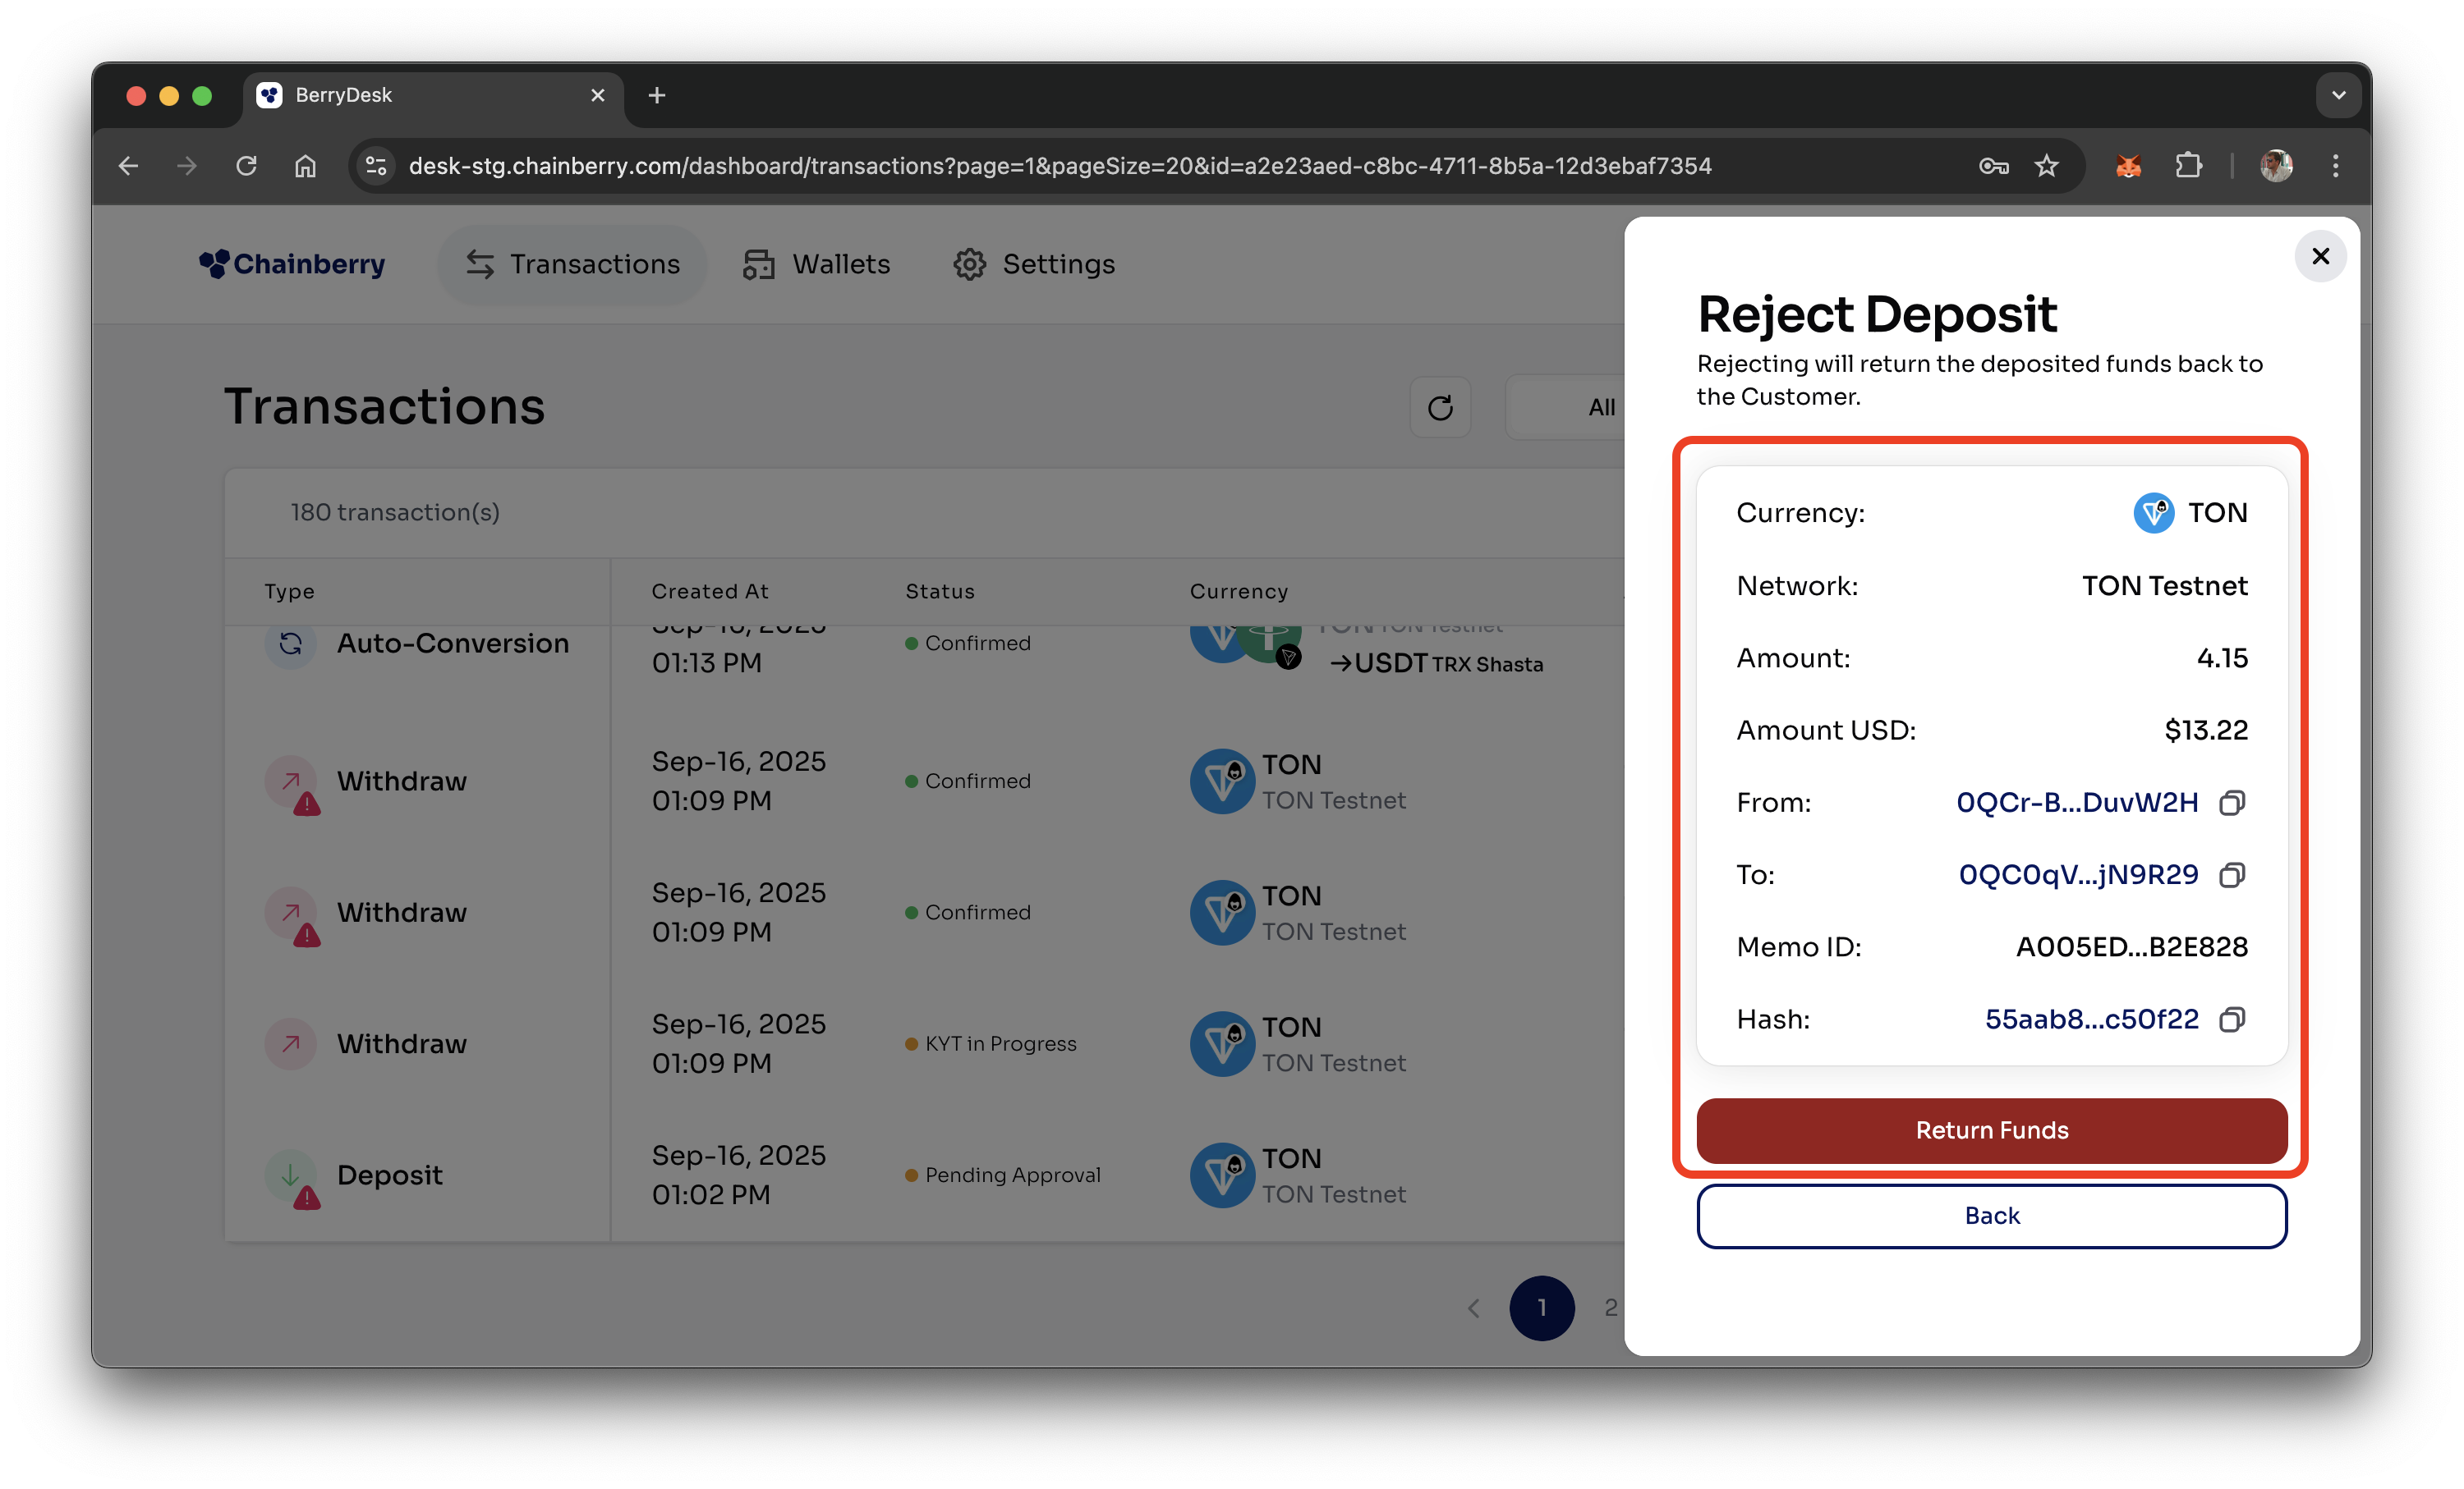Copy the To address

2232,875
